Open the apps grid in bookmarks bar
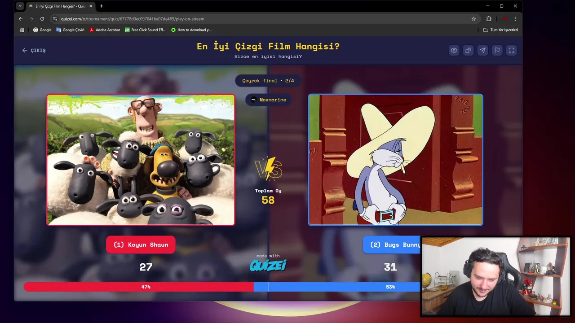 tap(22, 30)
